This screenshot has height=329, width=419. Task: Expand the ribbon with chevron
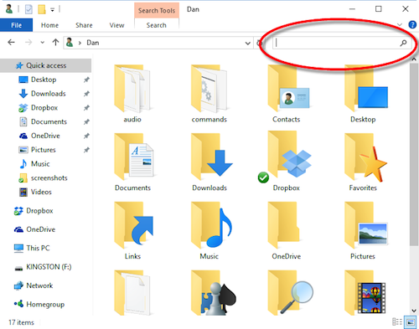[x=400, y=25]
